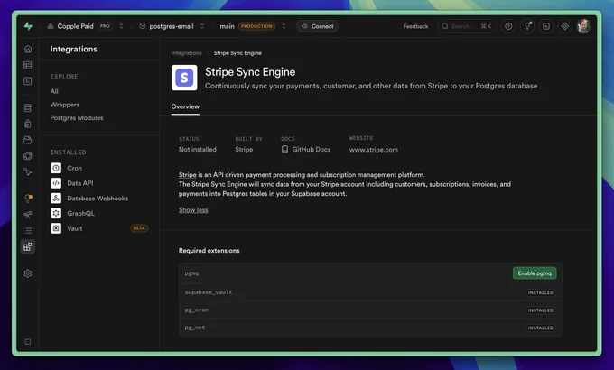Screen dimensions: 614x370
Task: Expand the postgres-email project switcher
Action: [202, 26]
